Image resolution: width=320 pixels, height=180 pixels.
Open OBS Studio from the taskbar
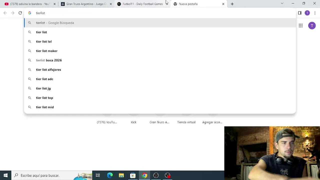tap(156, 175)
